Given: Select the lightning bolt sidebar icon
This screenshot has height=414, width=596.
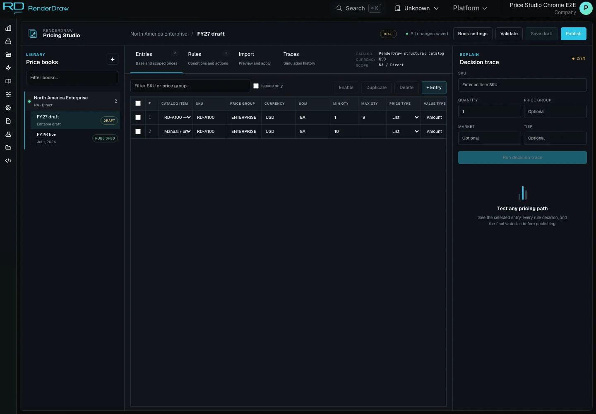Looking at the screenshot, I should coord(8,68).
